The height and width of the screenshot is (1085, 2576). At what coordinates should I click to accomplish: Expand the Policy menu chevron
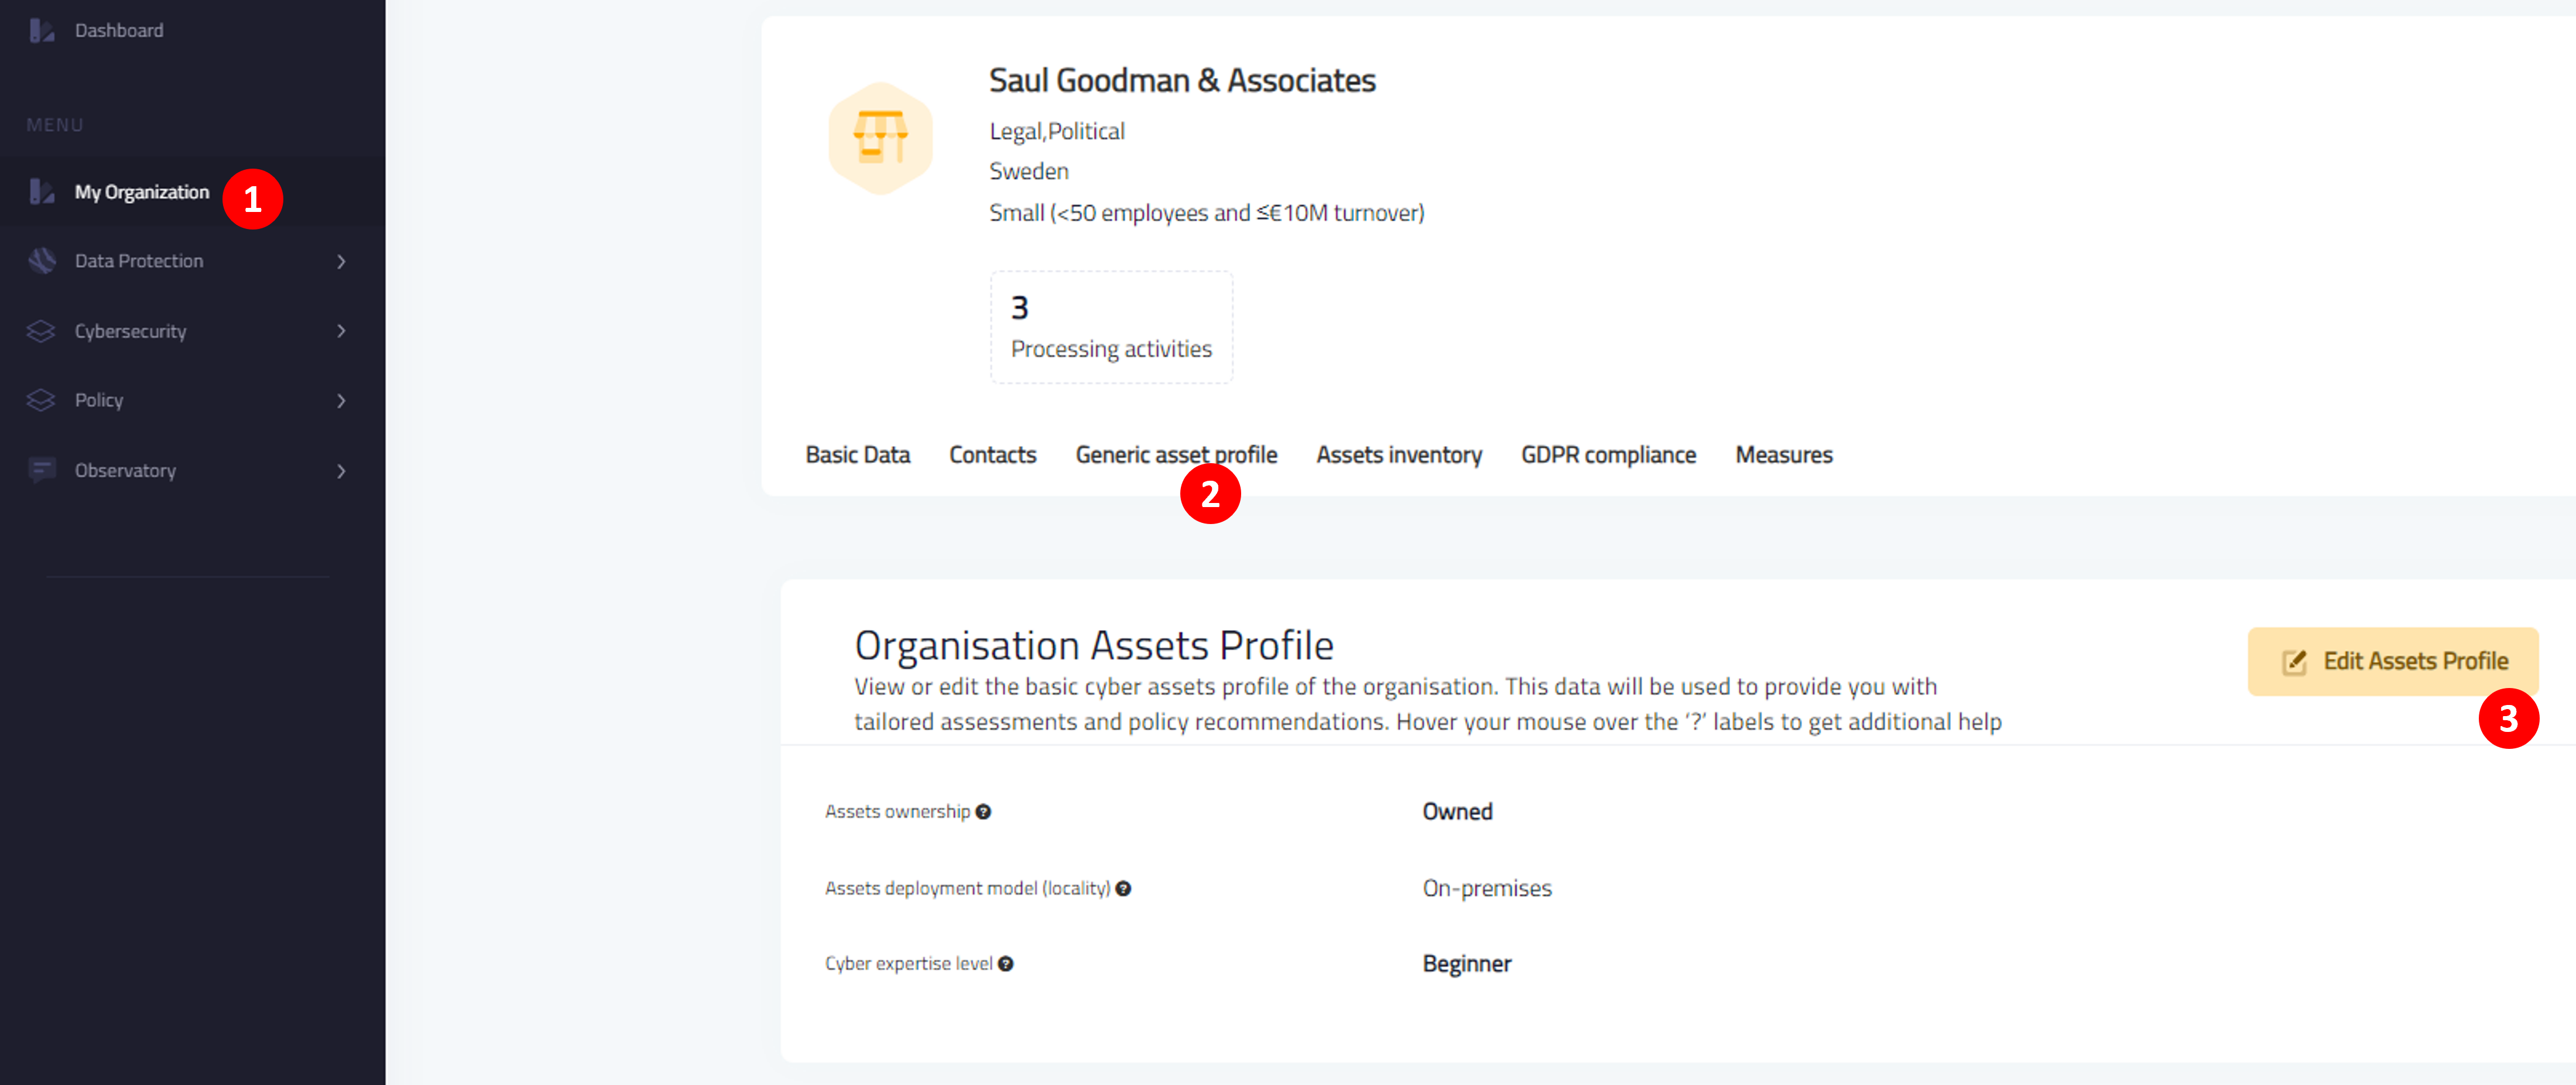tap(341, 401)
